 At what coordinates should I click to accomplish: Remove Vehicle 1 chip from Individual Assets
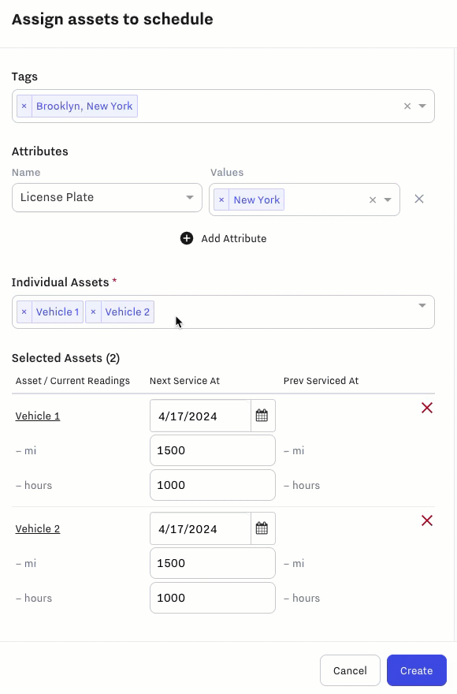(x=24, y=312)
